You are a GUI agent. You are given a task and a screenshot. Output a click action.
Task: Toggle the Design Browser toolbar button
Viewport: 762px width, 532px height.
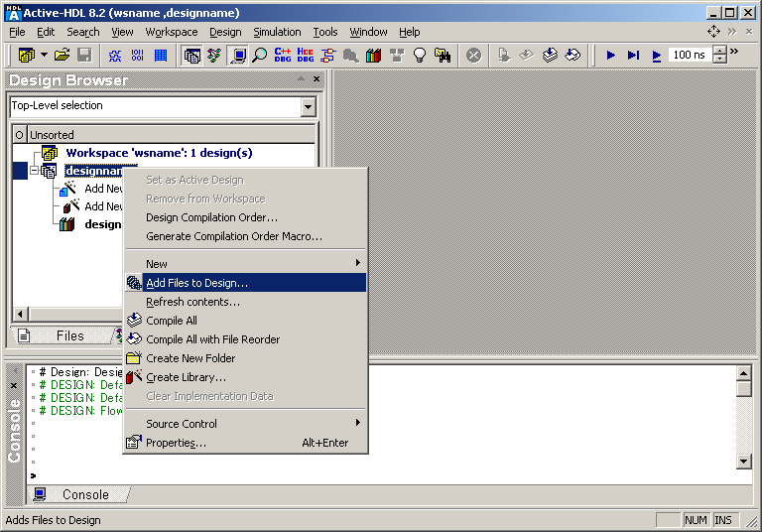(x=191, y=56)
